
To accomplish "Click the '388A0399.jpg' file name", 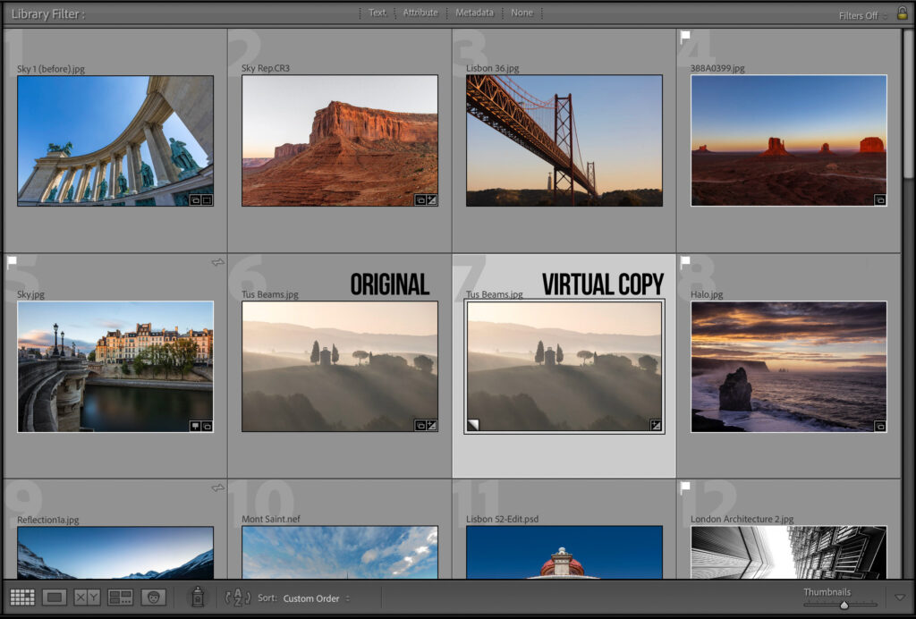I will pyautogui.click(x=717, y=68).
